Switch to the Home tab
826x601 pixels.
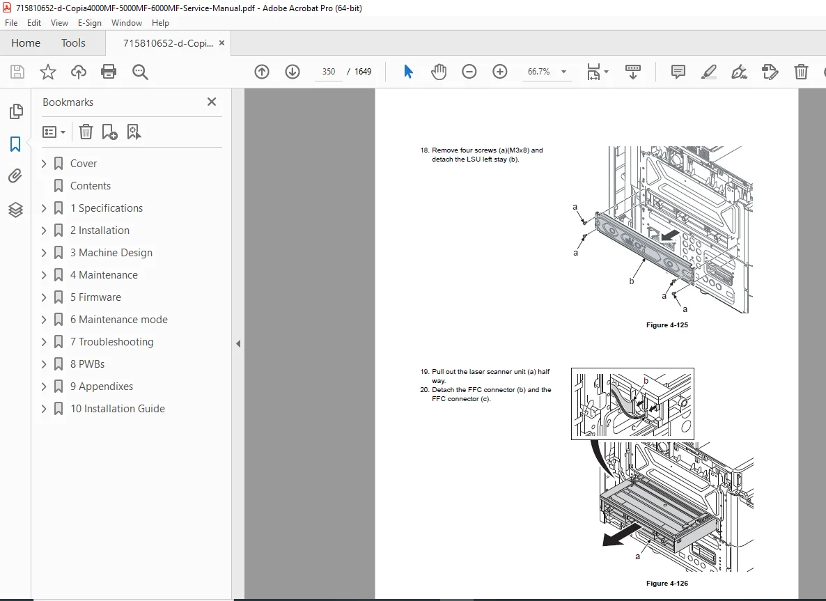26,43
